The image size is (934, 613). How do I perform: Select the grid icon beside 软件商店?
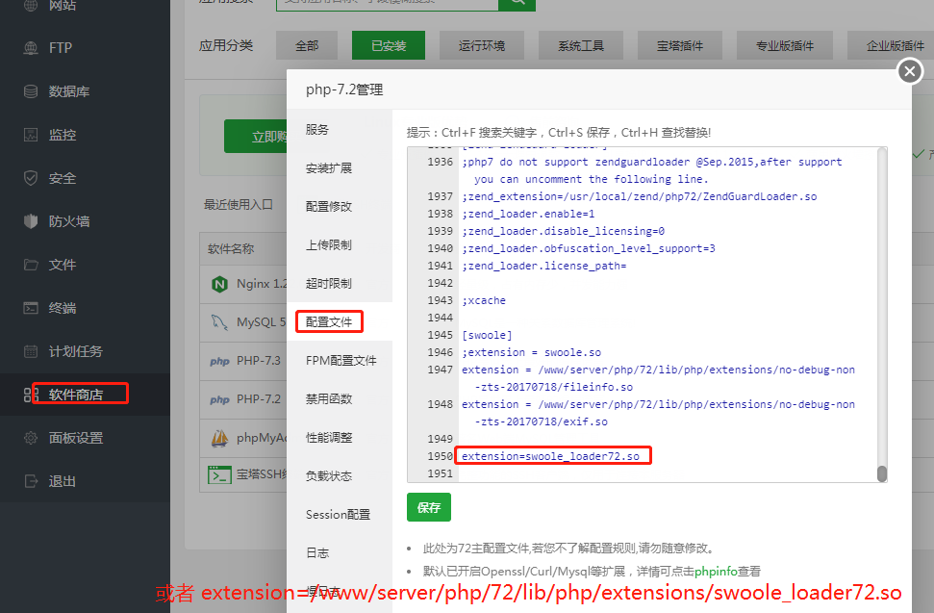31,395
